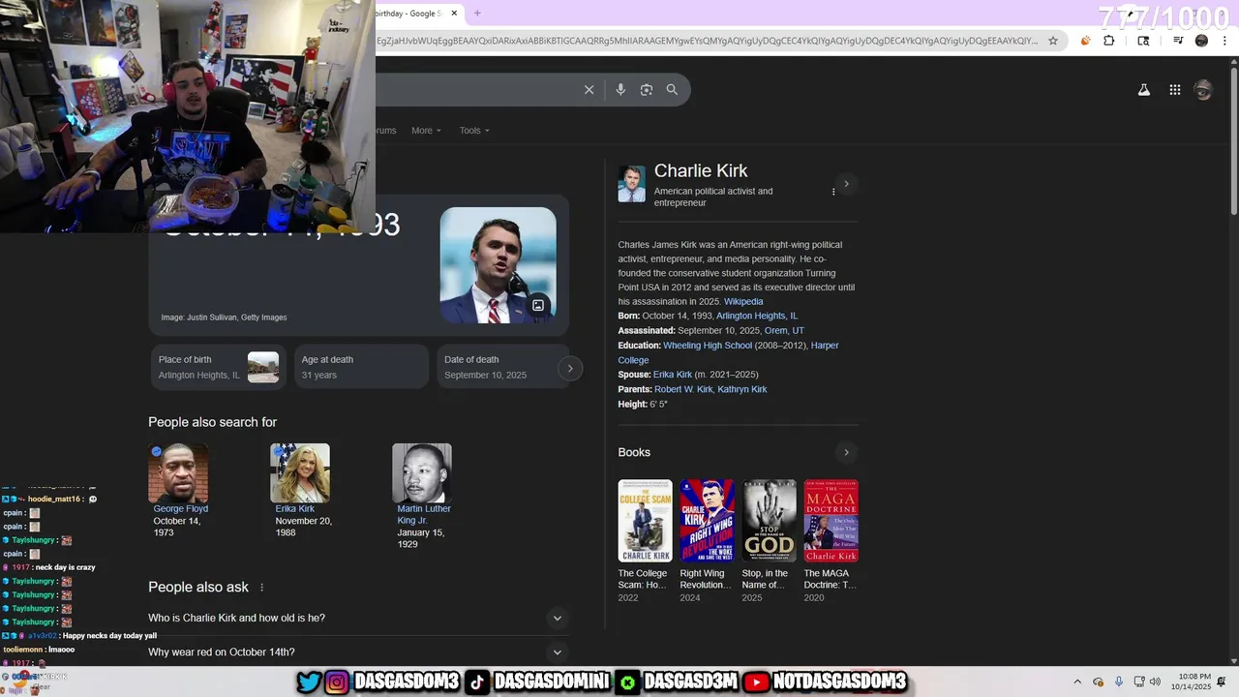Open the tab search toolbar icon
This screenshot has width=1239, height=697.
point(1143,41)
